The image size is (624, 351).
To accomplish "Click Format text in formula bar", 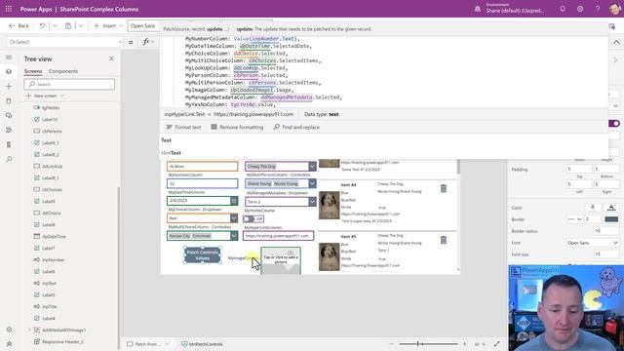I will pyautogui.click(x=183, y=128).
